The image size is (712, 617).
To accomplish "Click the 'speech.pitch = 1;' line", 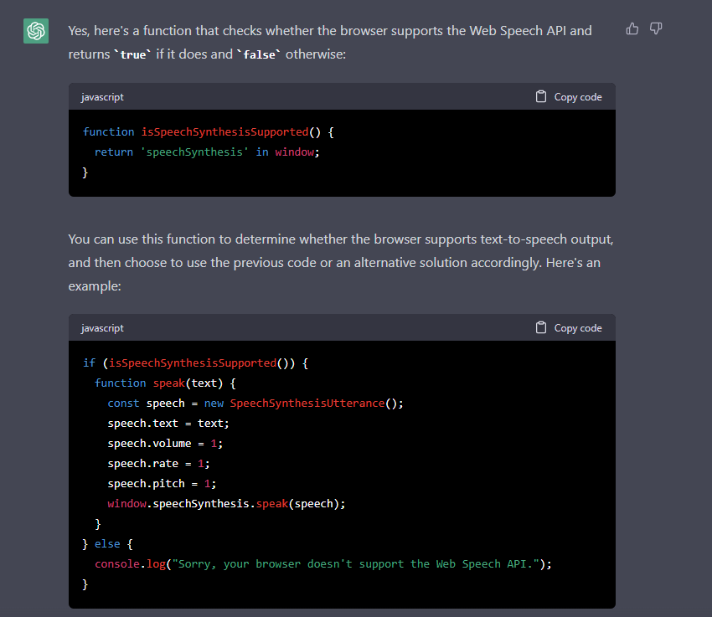I will pos(162,483).
